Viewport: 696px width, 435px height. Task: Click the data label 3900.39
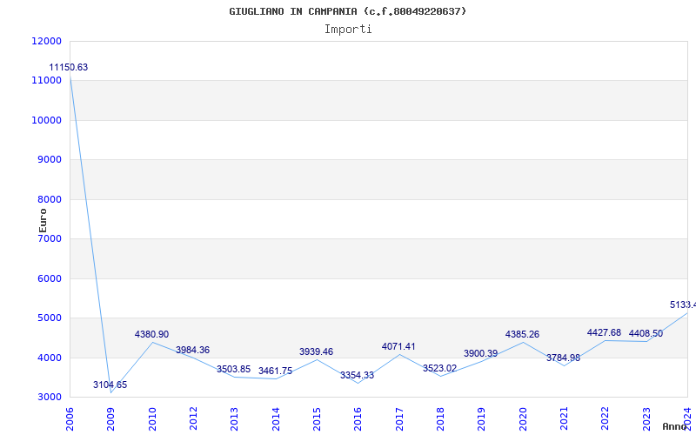click(x=481, y=354)
